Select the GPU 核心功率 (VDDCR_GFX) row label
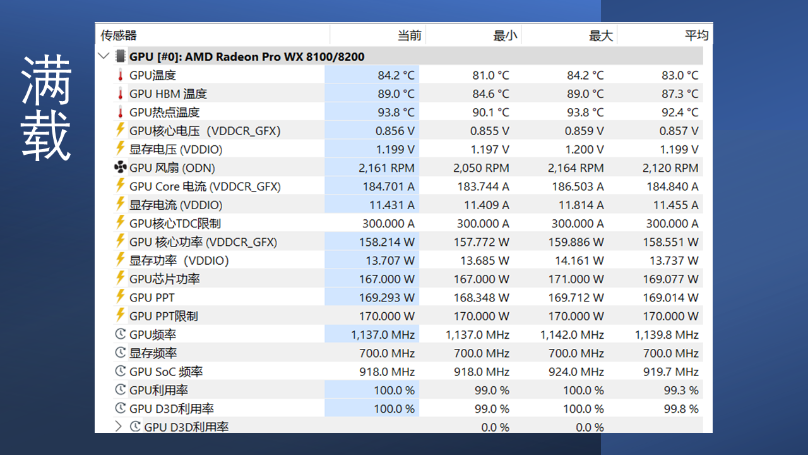The width and height of the screenshot is (808, 455). tap(203, 242)
